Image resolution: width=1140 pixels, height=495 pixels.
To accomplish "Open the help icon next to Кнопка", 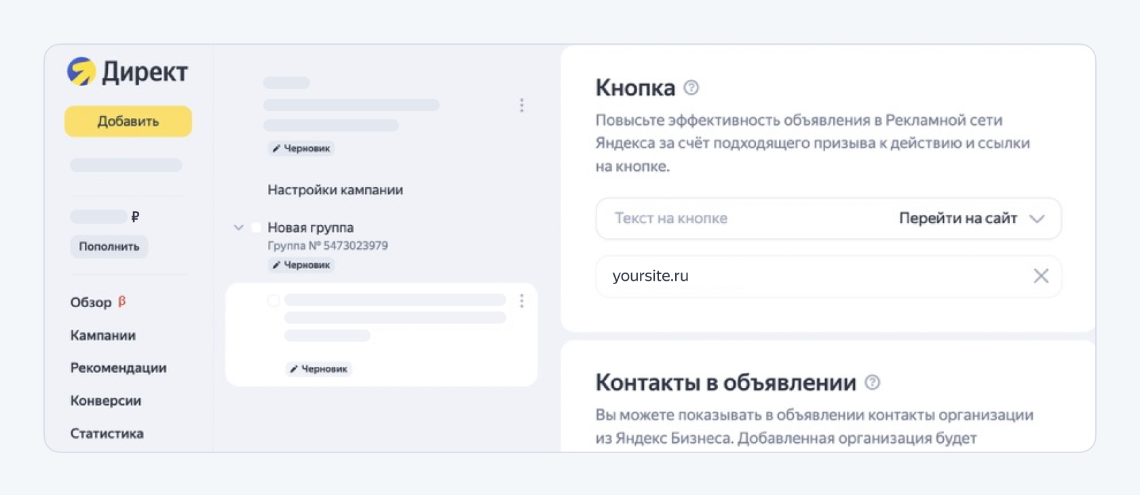I will pos(691,87).
